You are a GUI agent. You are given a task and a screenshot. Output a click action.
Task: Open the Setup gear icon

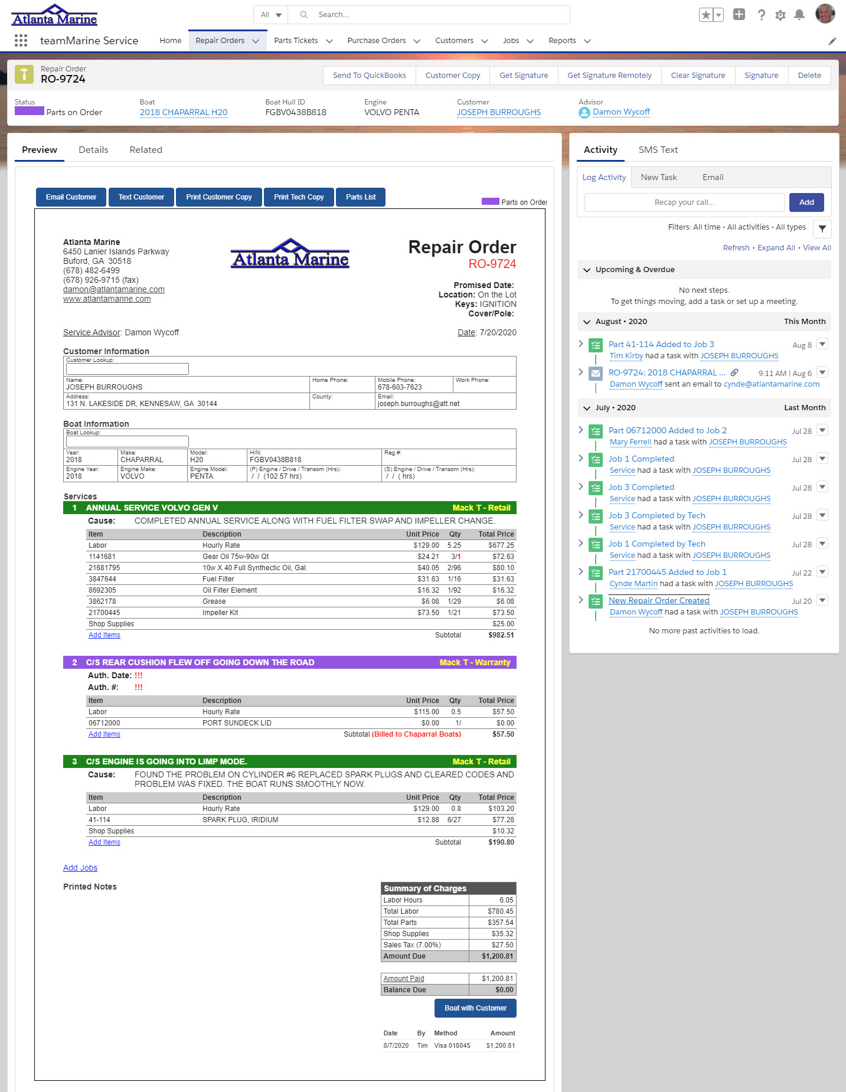tap(780, 15)
